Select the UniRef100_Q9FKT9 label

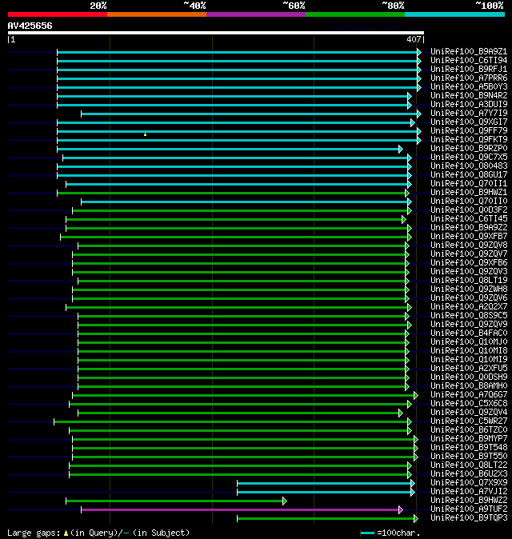469,140
